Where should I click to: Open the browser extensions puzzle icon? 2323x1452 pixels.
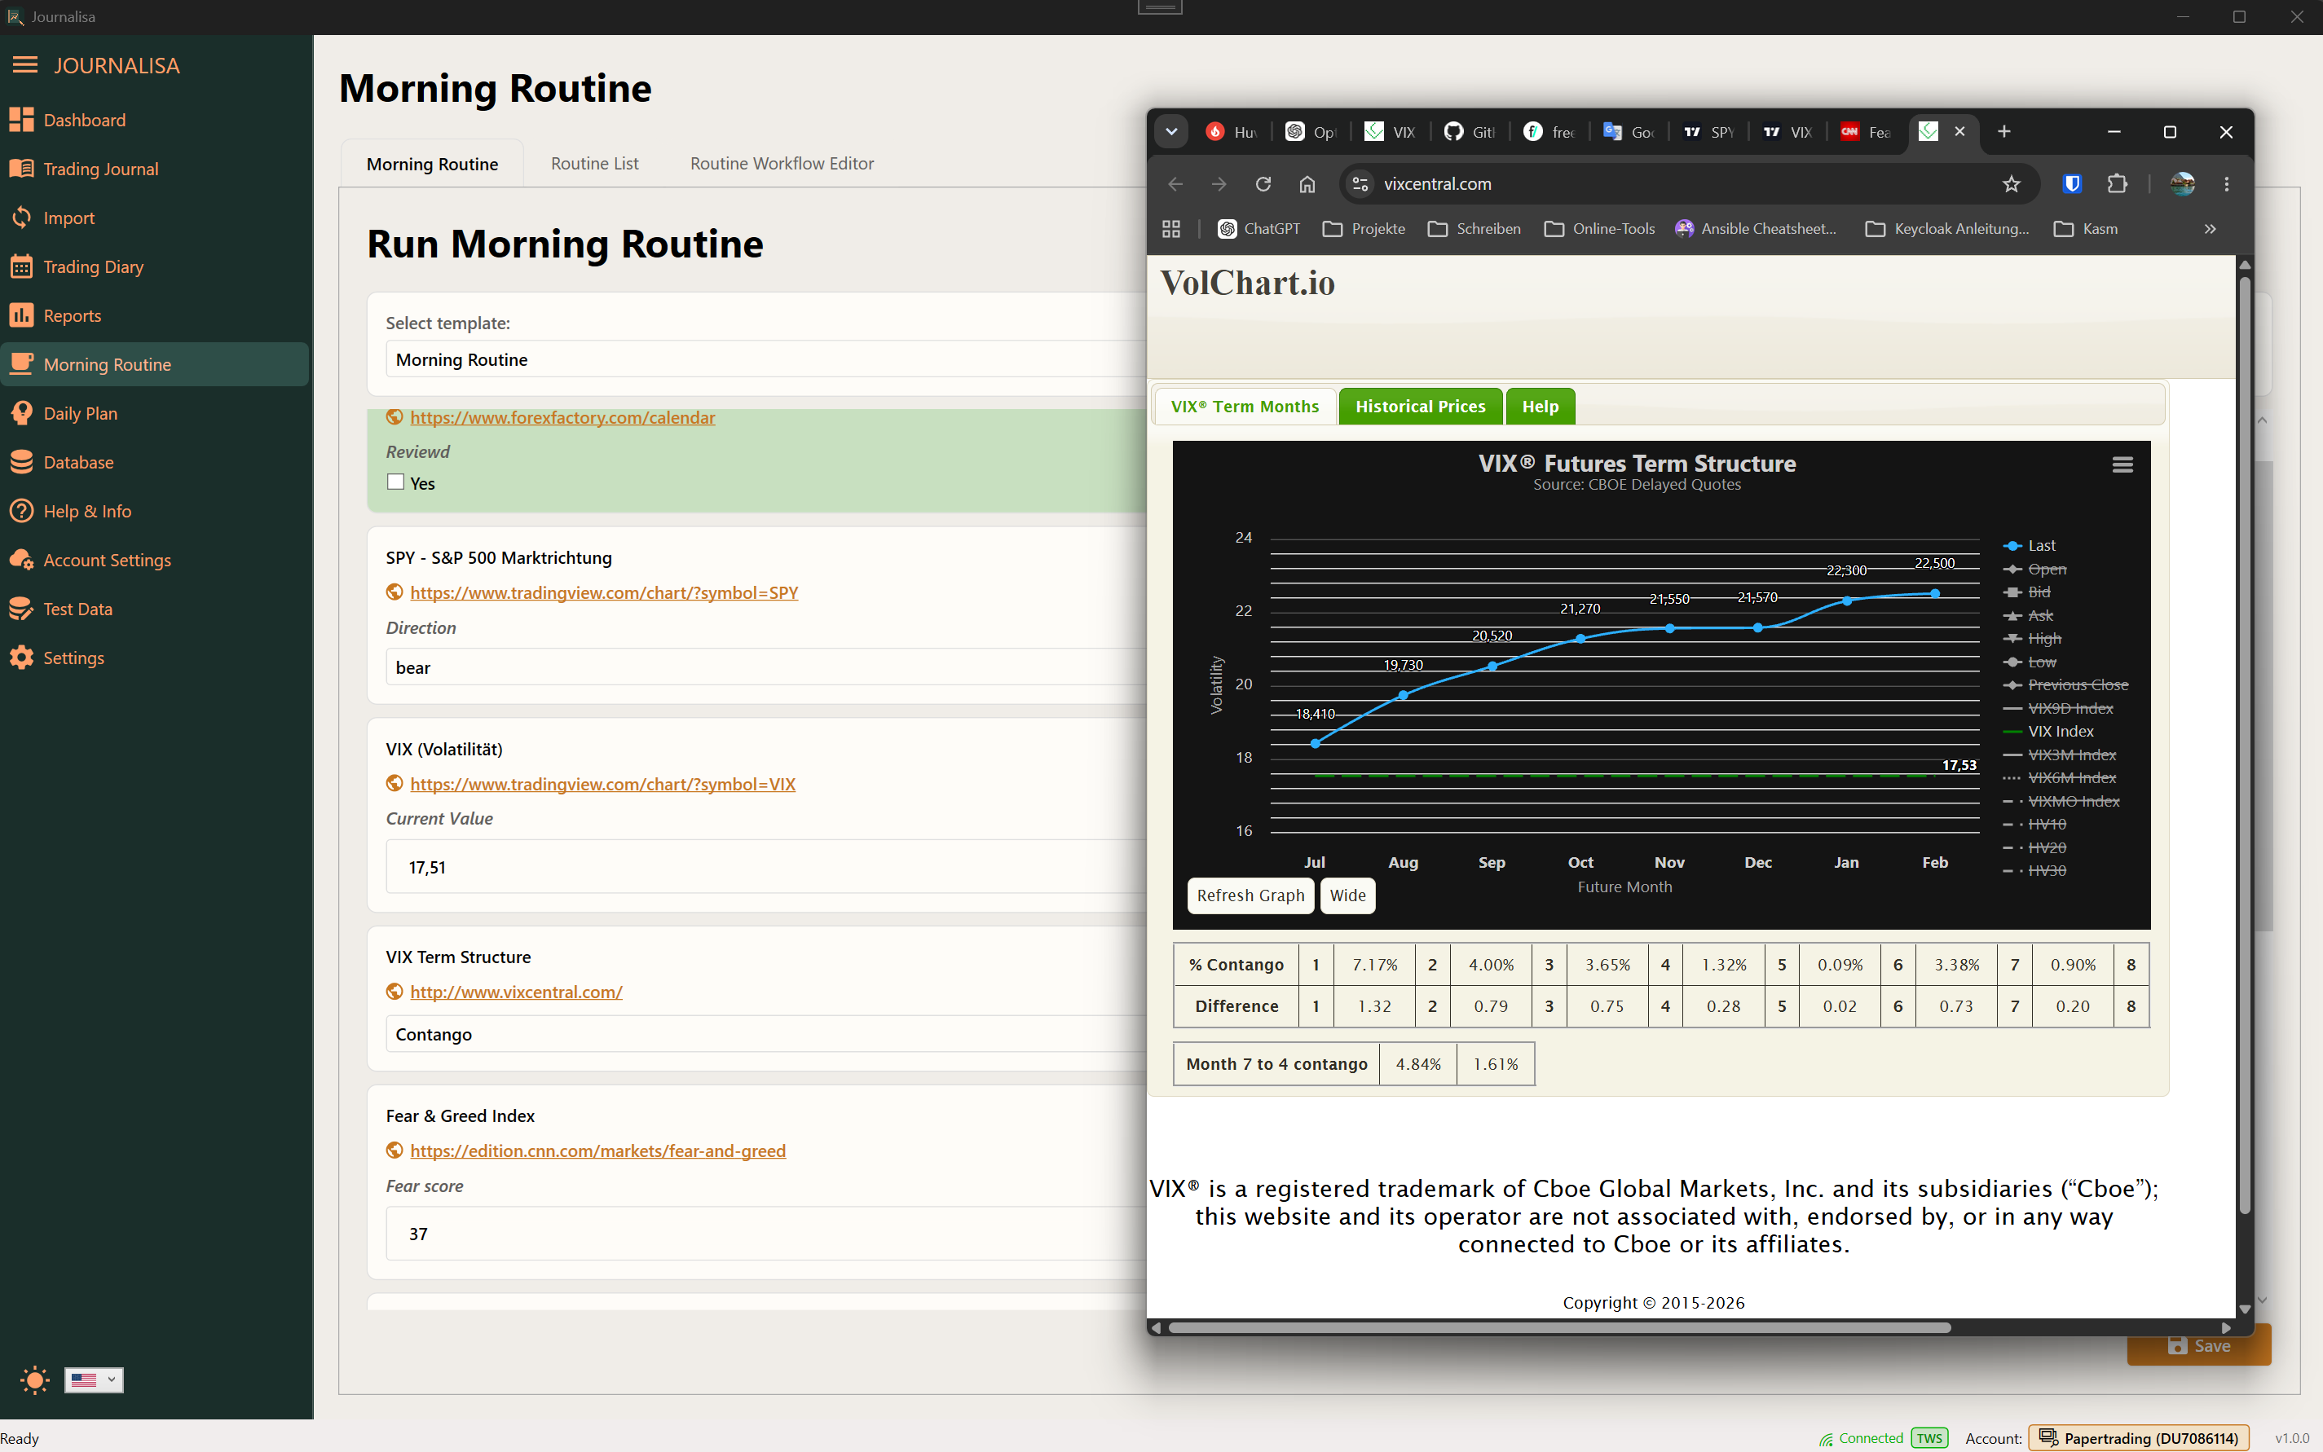2118,183
